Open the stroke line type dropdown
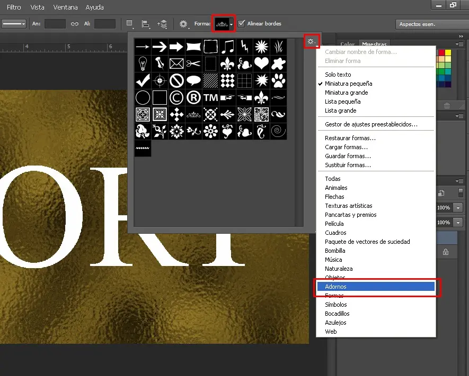 [x=14, y=24]
